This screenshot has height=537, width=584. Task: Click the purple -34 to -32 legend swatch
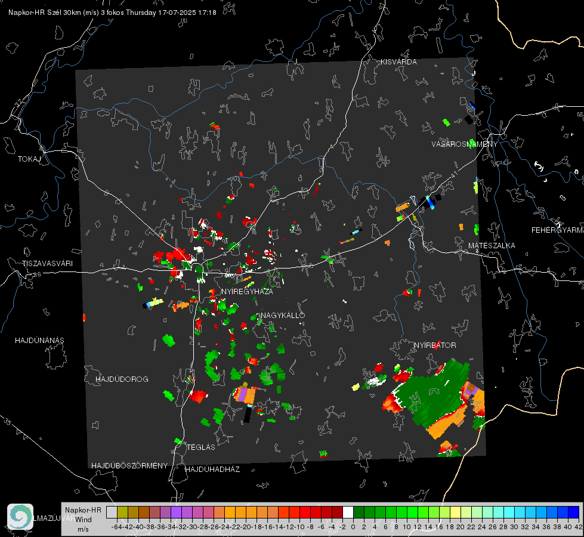click(x=176, y=512)
